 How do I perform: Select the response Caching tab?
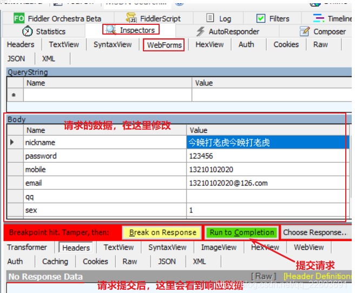(x=55, y=261)
